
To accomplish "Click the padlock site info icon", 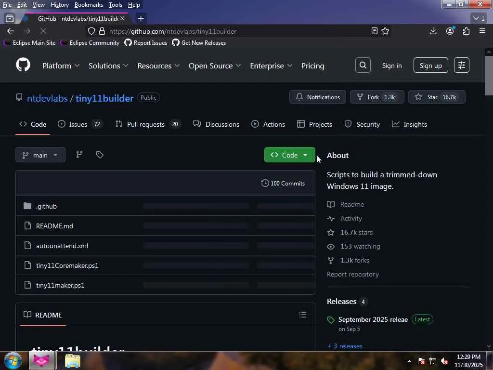I will pyautogui.click(x=102, y=31).
